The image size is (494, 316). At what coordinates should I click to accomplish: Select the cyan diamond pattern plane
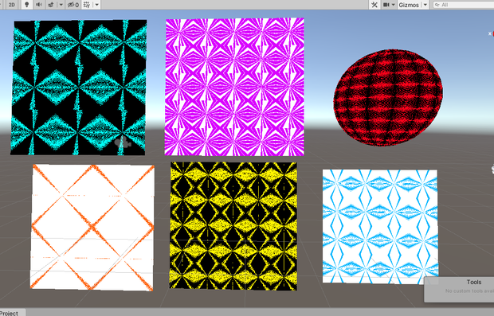pyautogui.click(x=79, y=88)
